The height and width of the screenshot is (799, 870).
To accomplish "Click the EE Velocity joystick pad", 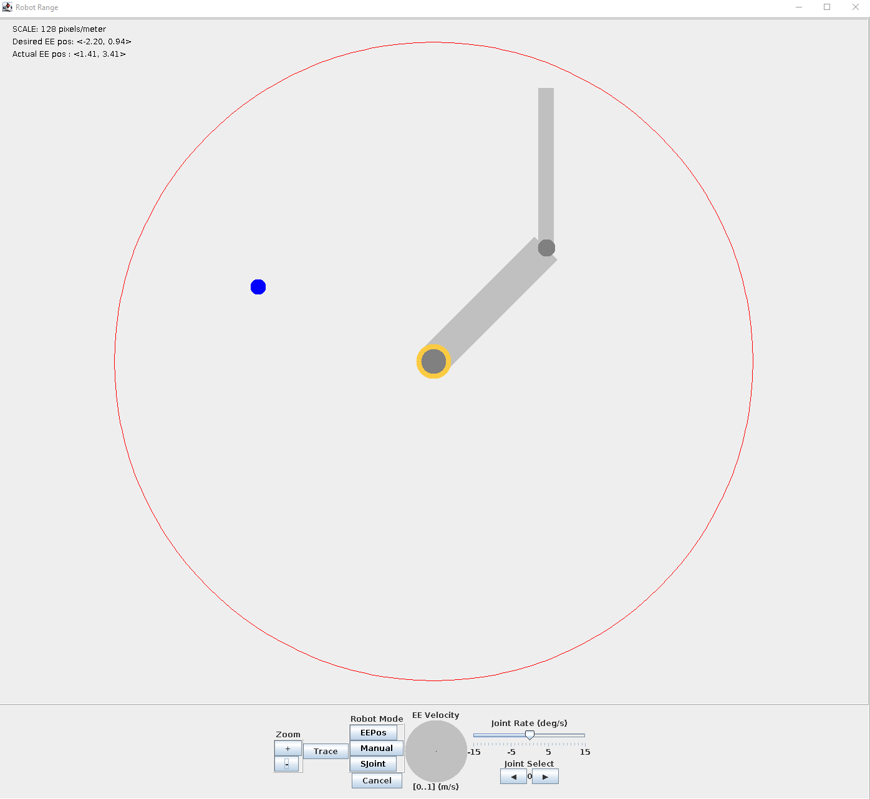I will coord(436,752).
